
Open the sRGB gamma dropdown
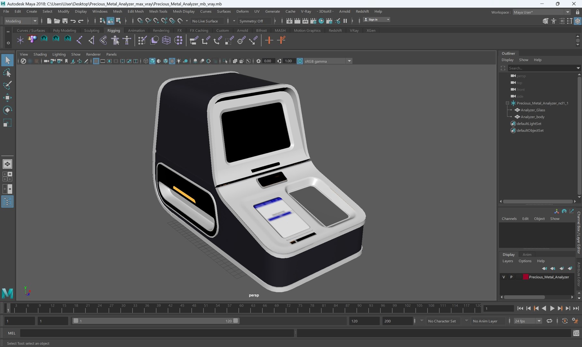(328, 61)
